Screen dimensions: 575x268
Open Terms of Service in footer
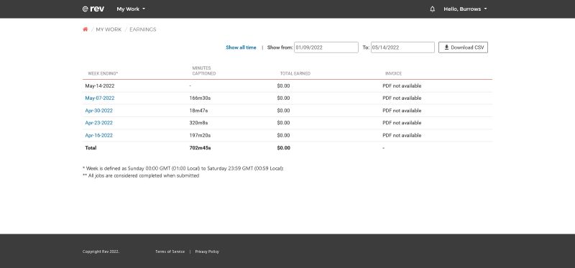tap(170, 251)
